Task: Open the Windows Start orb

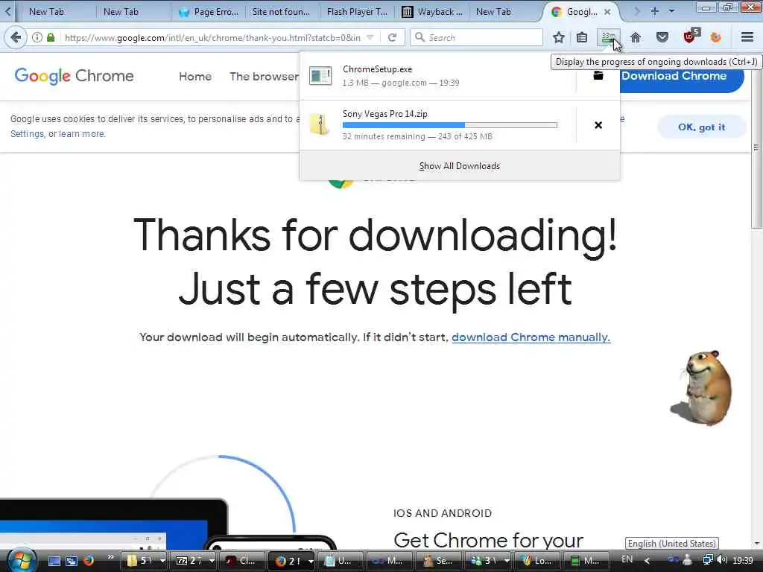Action: [22, 560]
